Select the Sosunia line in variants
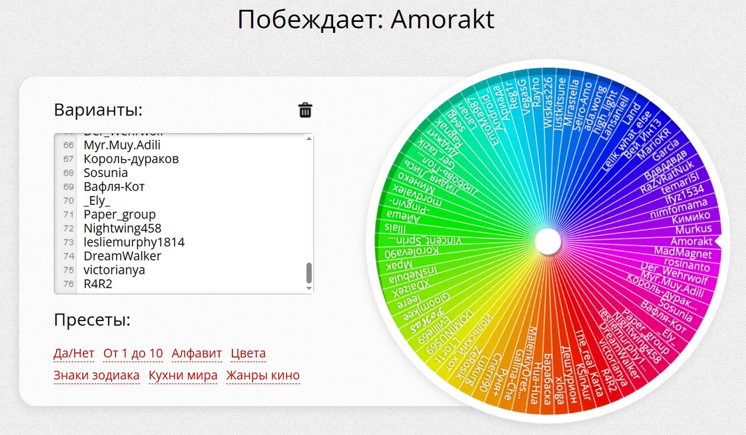746x435 pixels. 106,173
